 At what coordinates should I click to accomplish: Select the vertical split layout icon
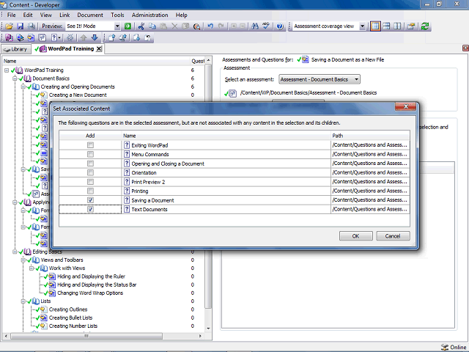397,26
